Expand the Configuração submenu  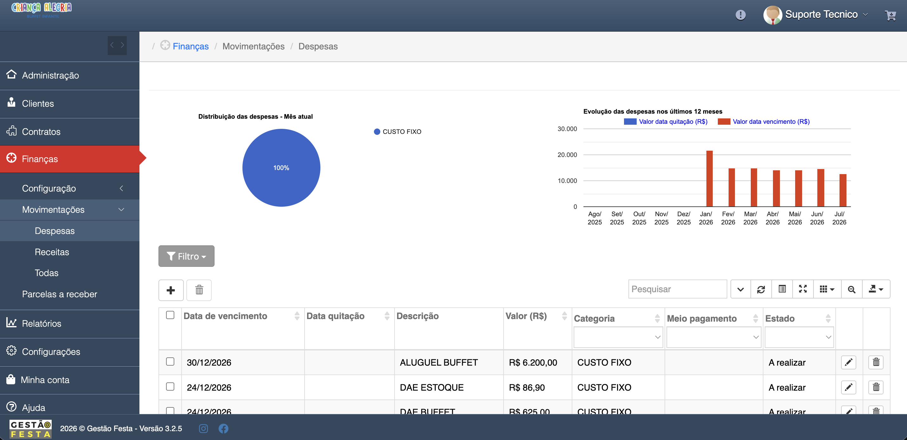tap(70, 189)
